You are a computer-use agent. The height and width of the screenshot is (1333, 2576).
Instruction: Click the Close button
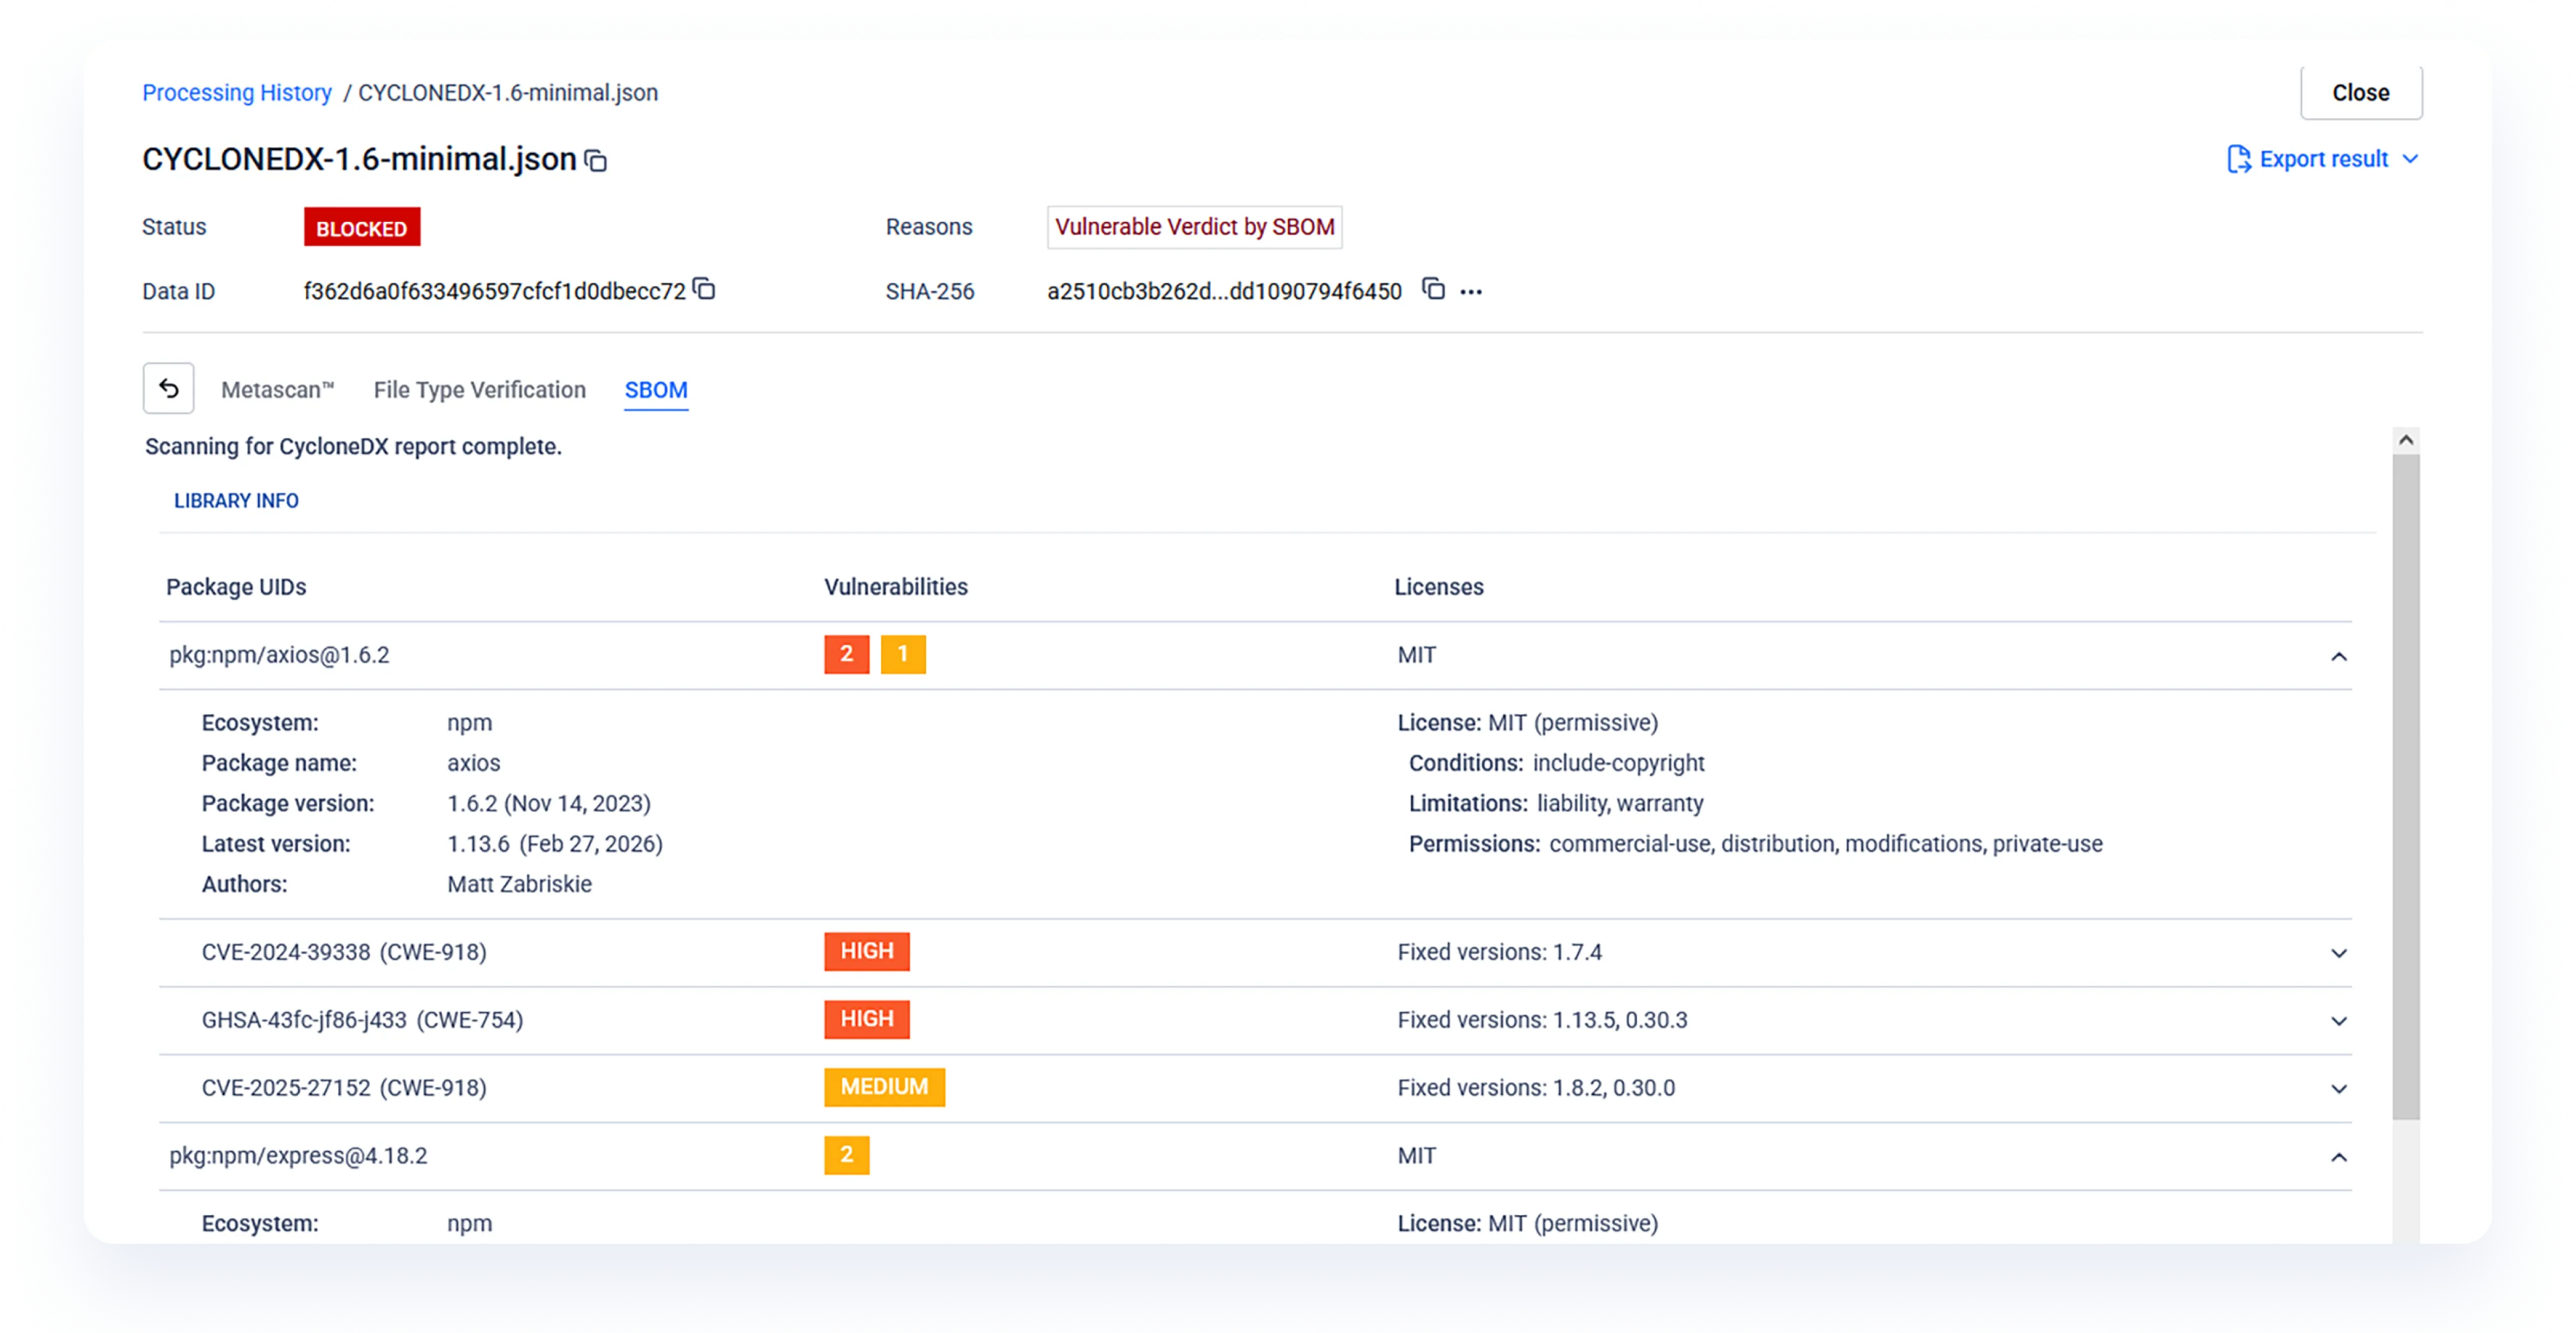(2360, 93)
